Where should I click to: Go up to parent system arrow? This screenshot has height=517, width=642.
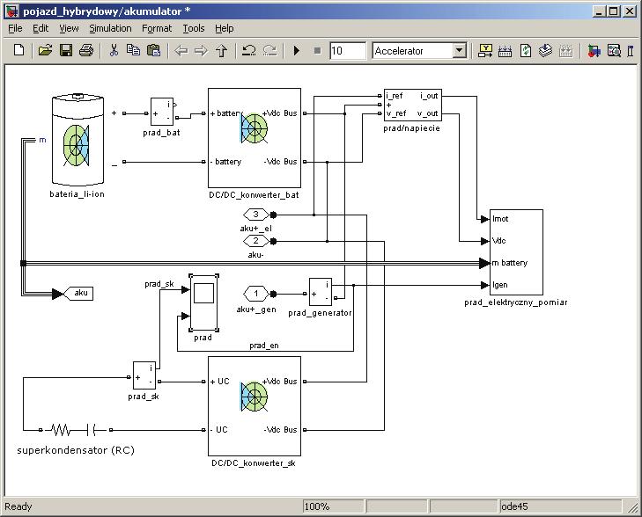(x=222, y=51)
